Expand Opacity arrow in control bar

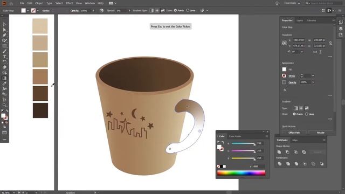click(x=93, y=11)
